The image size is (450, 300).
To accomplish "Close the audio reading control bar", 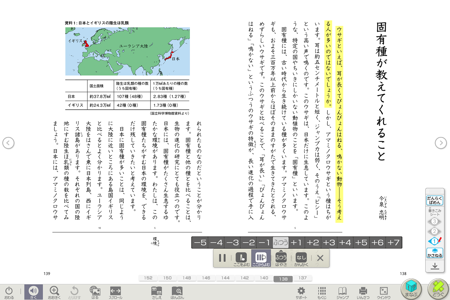I will pos(320,258).
